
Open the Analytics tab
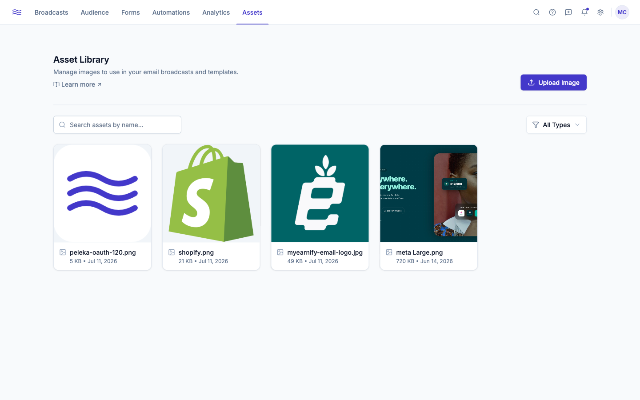(x=216, y=12)
